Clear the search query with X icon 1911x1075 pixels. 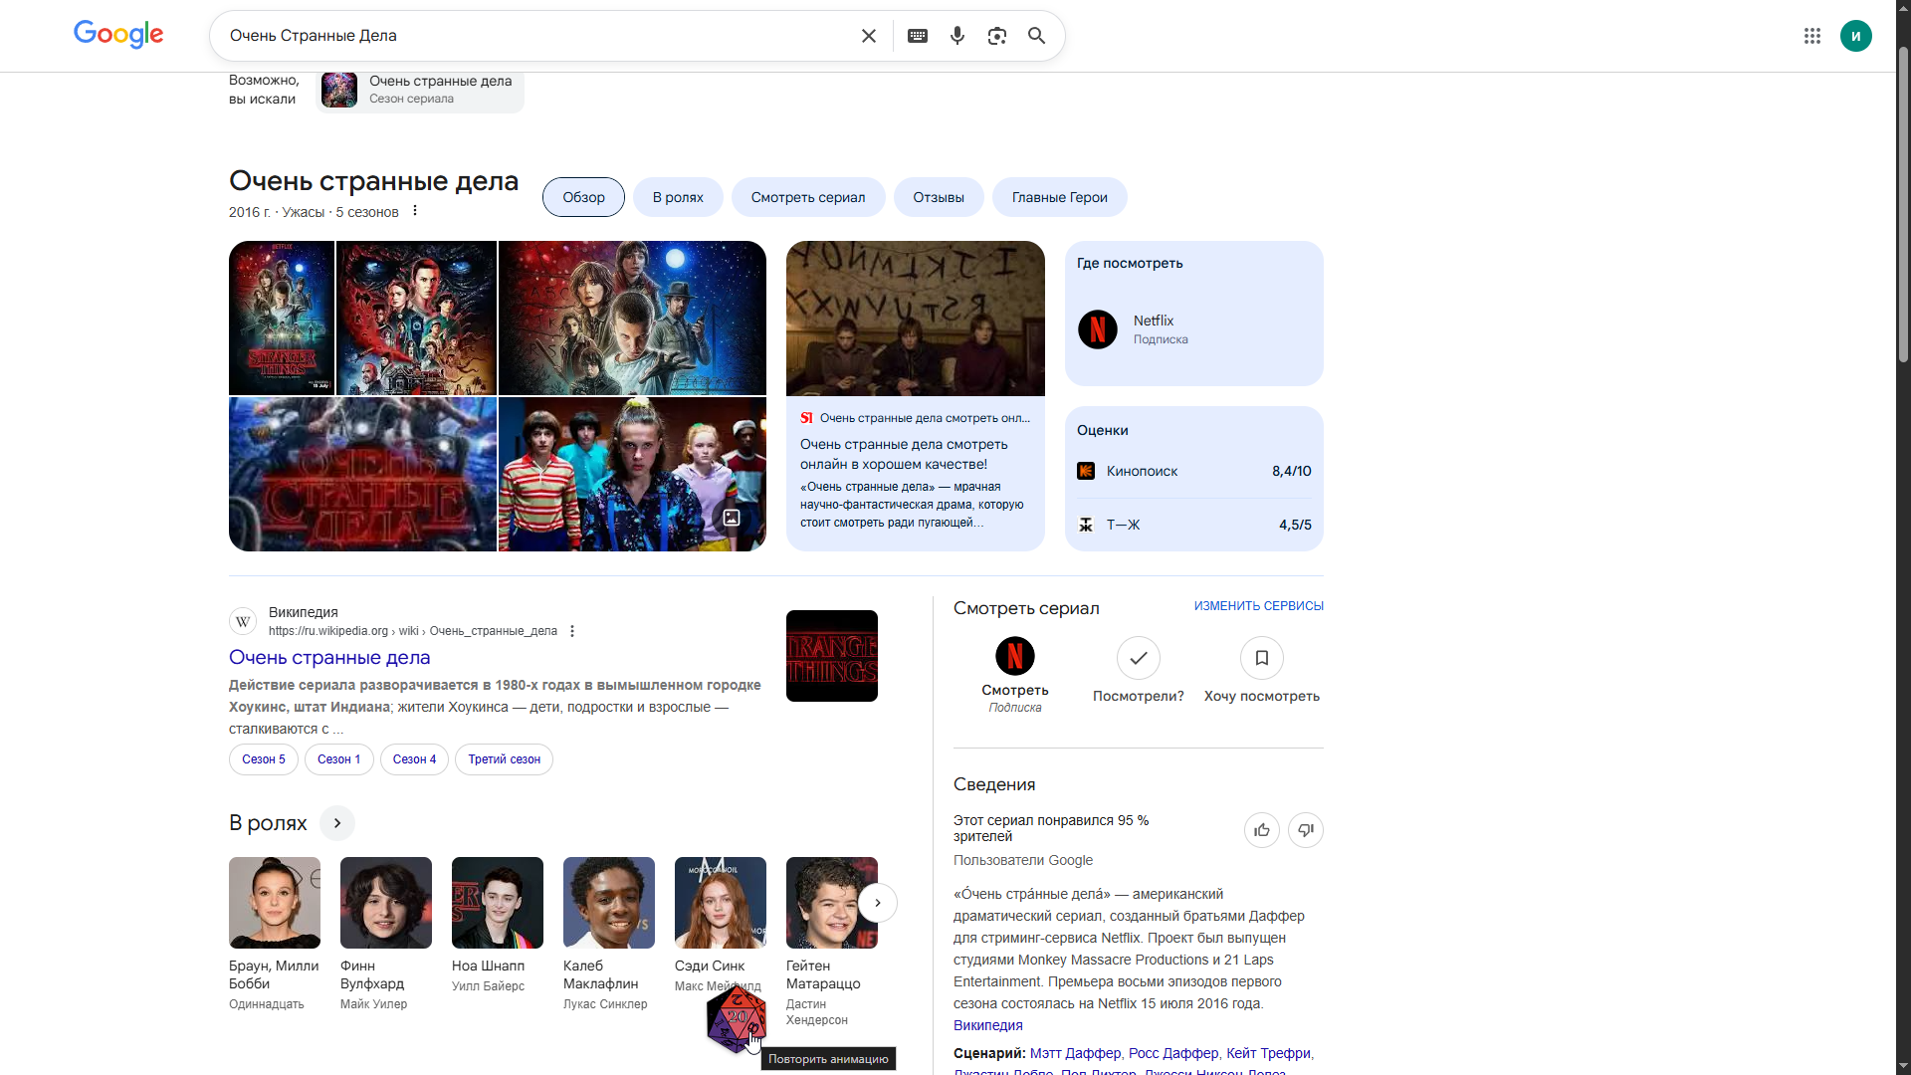868,36
